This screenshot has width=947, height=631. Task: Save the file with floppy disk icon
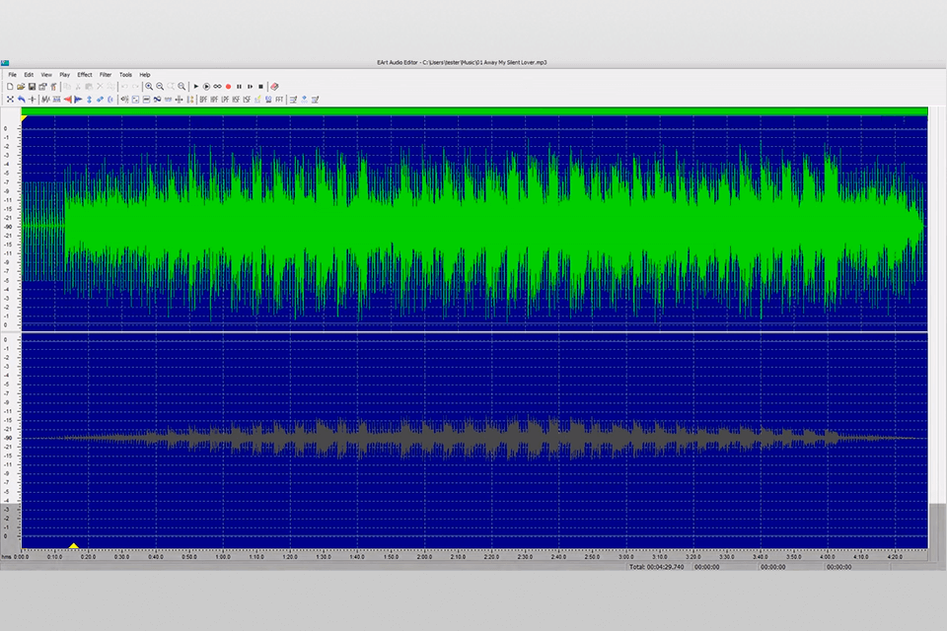point(32,87)
